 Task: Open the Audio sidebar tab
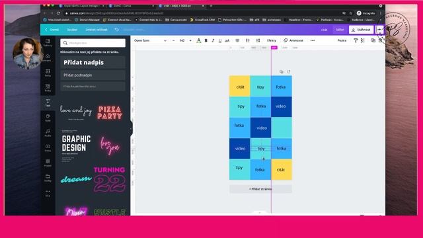point(48,133)
